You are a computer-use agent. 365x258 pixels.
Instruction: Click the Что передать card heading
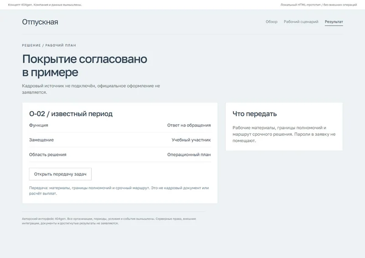tap(255, 114)
